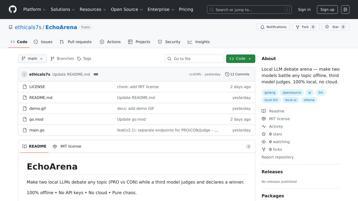
Task: Switch to the Issues tab
Action: pyautogui.click(x=43, y=42)
